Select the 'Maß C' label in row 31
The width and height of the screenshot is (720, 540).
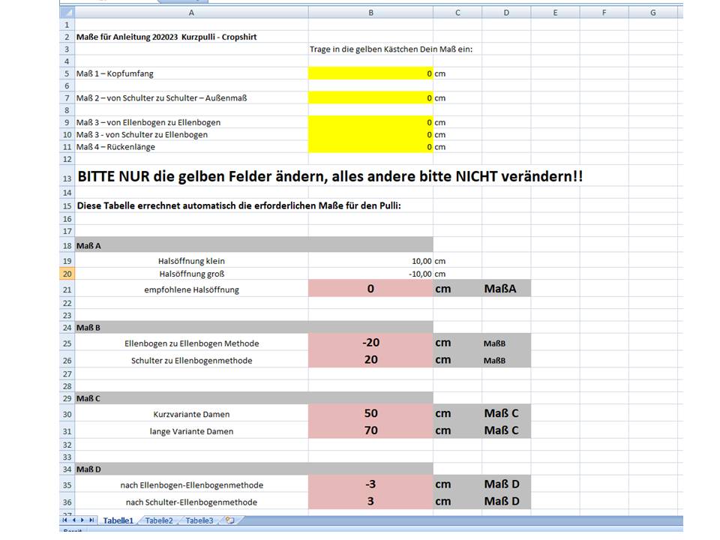(x=501, y=430)
